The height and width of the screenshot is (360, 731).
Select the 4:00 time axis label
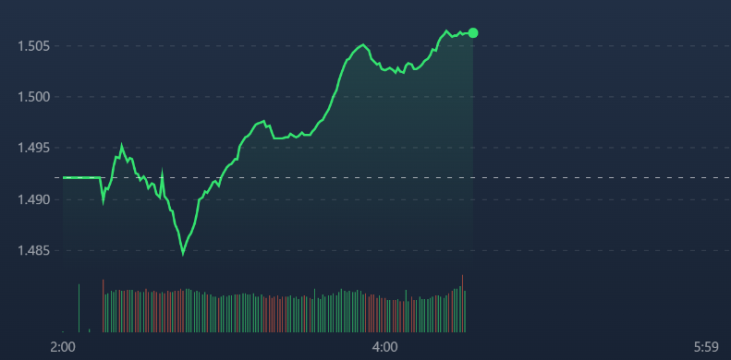point(385,347)
